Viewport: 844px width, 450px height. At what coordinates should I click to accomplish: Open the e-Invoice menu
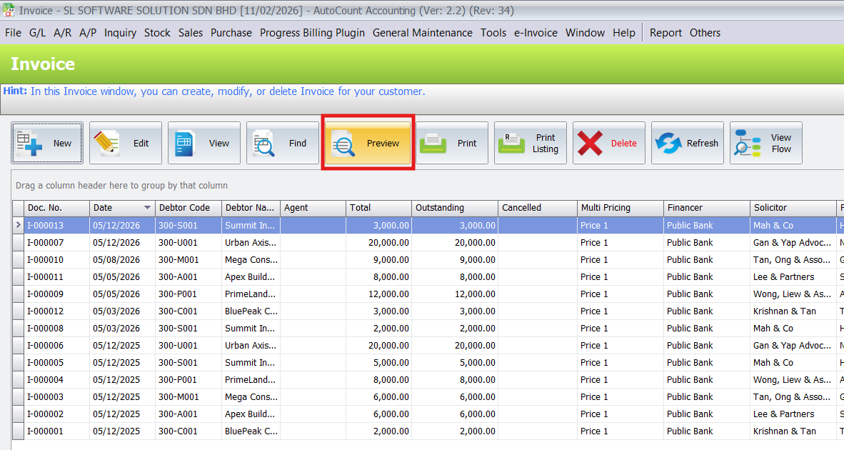pos(536,33)
